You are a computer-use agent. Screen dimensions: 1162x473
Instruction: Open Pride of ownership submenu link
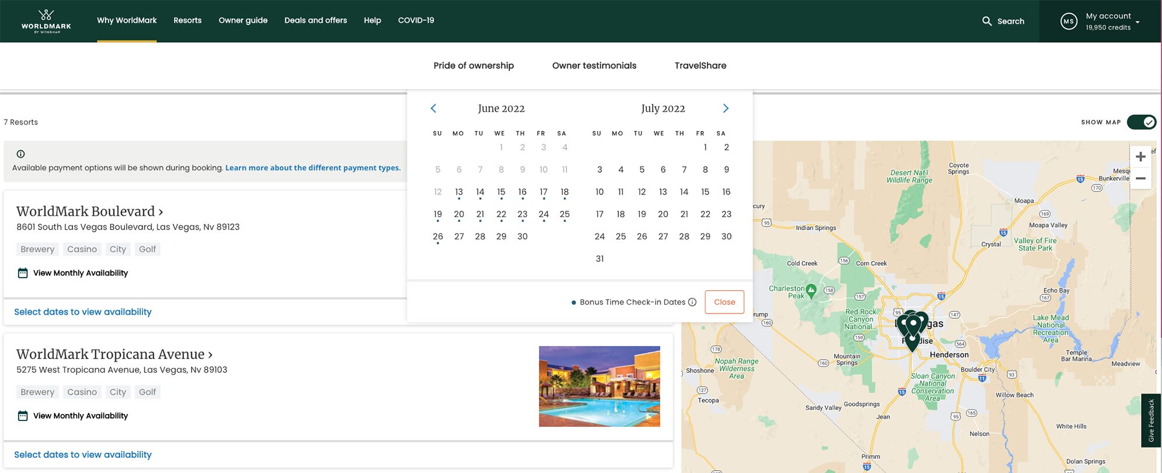(474, 65)
